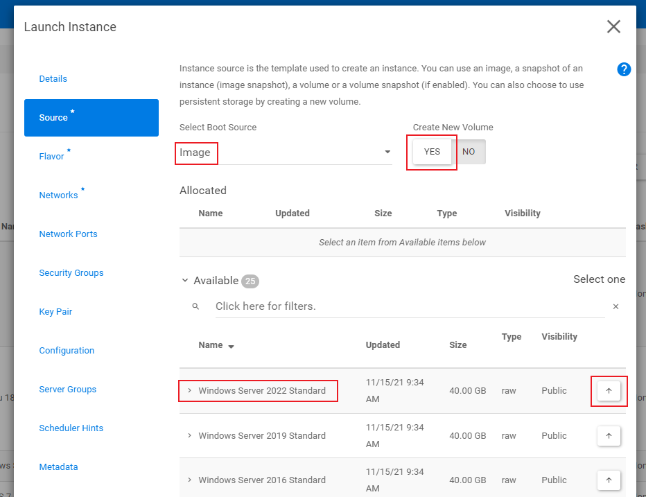This screenshot has height=497, width=646.
Task: Open the help question mark icon
Action: [624, 69]
